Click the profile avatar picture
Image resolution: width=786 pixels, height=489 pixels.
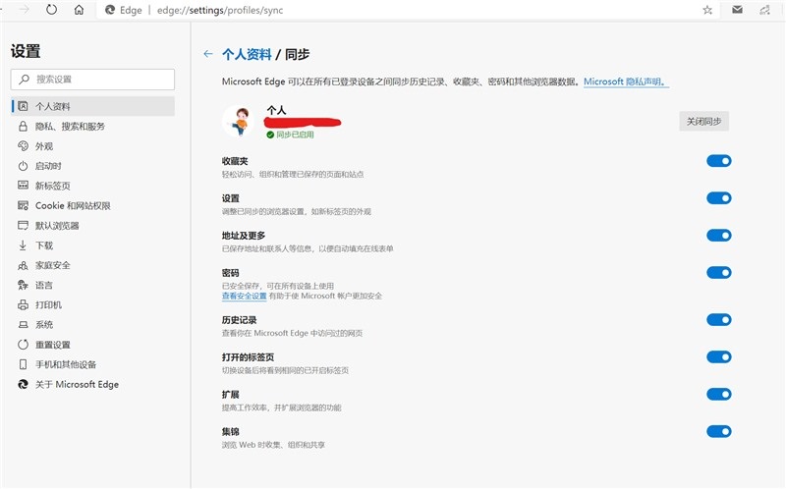239,121
